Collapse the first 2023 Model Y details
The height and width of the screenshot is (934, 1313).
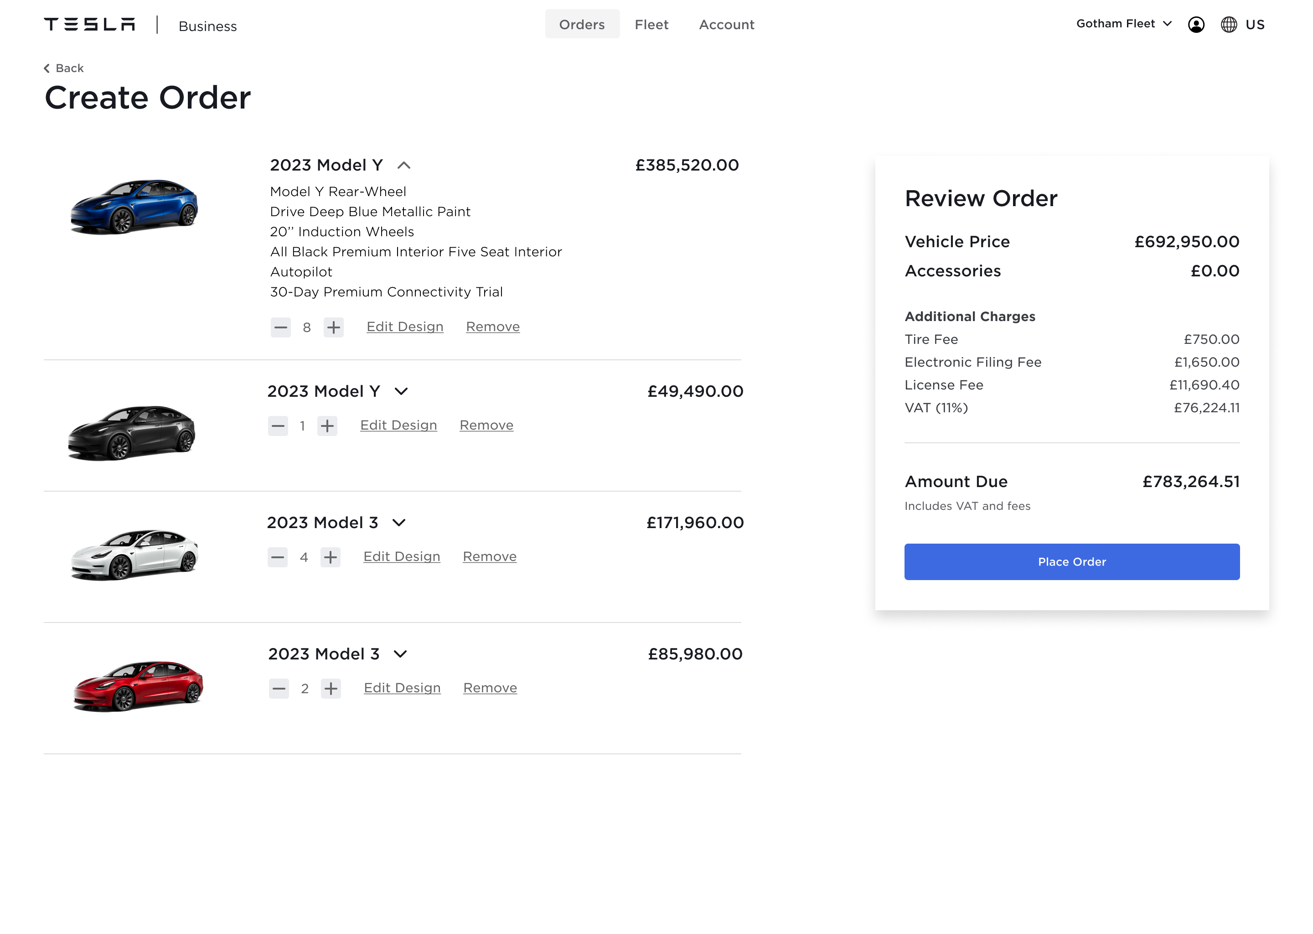click(403, 166)
